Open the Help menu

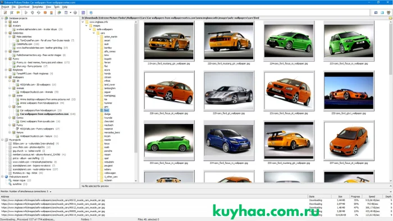point(65,7)
